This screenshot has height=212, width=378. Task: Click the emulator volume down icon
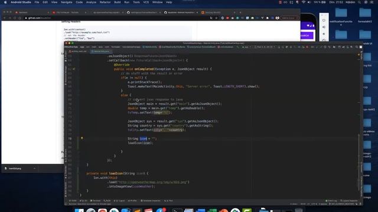(324, 34)
